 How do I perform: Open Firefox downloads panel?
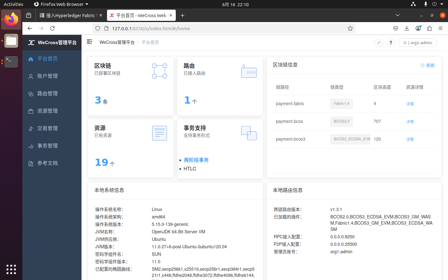point(407,28)
